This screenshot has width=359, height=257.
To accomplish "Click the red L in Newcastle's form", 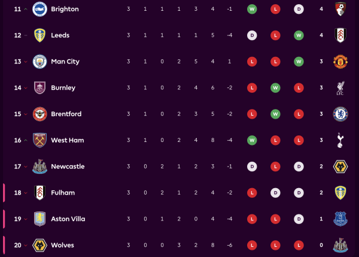I will [x=275, y=167].
